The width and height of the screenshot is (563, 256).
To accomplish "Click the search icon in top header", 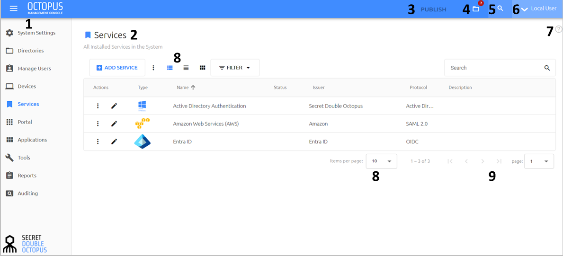I will pos(500,8).
